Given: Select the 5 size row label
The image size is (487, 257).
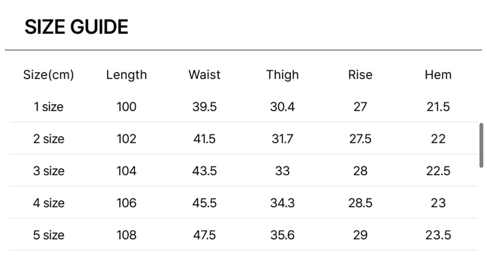Looking at the screenshot, I should pyautogui.click(x=48, y=235).
